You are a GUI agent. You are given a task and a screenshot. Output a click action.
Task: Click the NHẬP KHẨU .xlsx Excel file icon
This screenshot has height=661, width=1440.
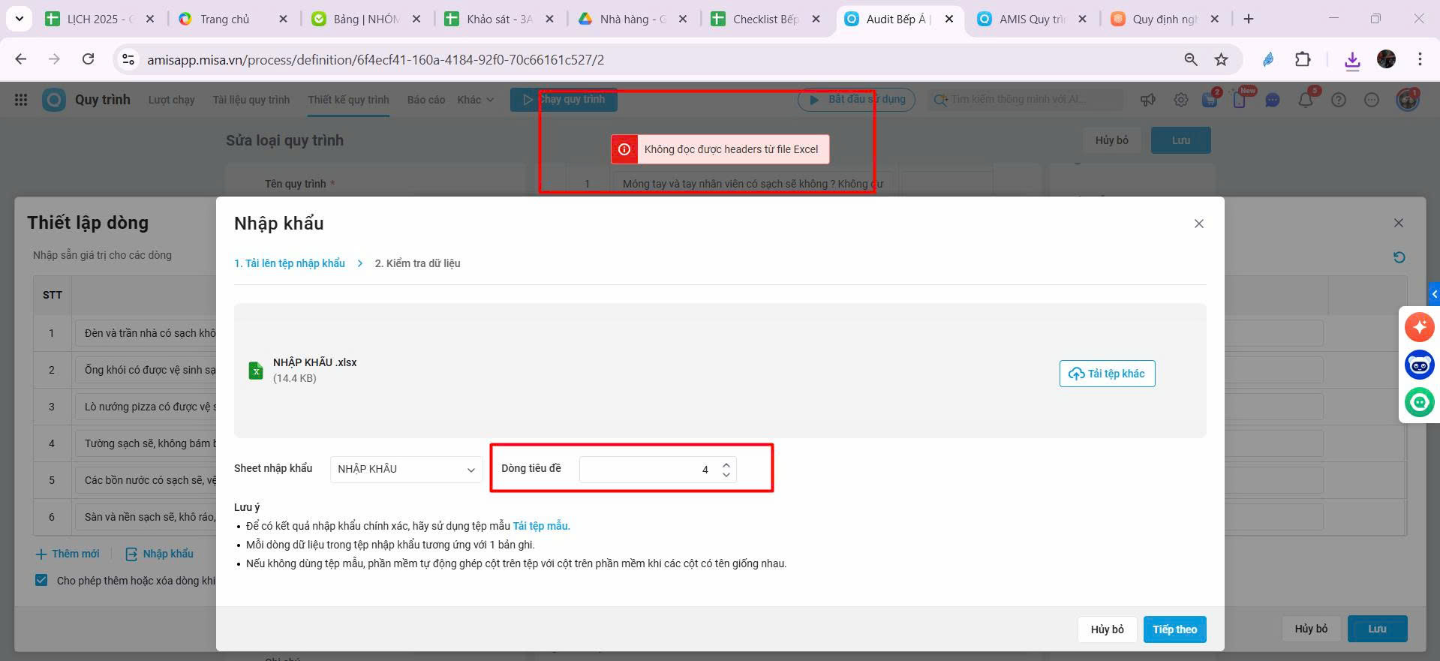256,370
